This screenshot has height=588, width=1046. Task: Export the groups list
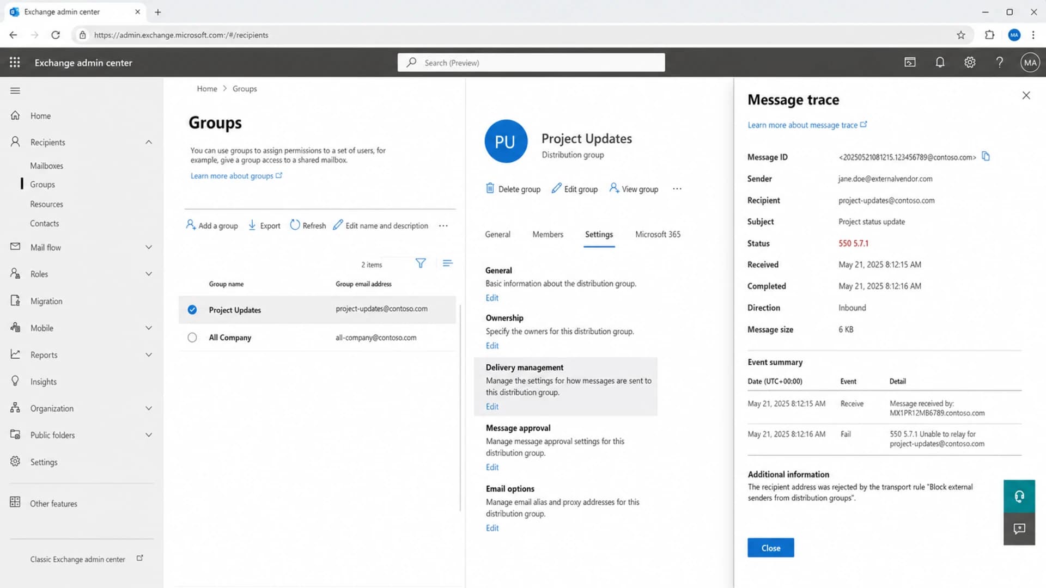pyautogui.click(x=264, y=225)
